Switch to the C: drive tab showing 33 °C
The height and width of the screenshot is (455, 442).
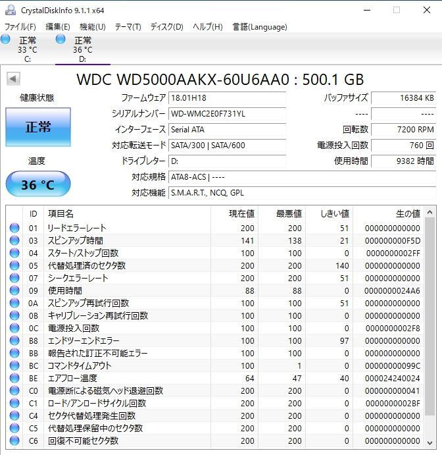coord(28,49)
